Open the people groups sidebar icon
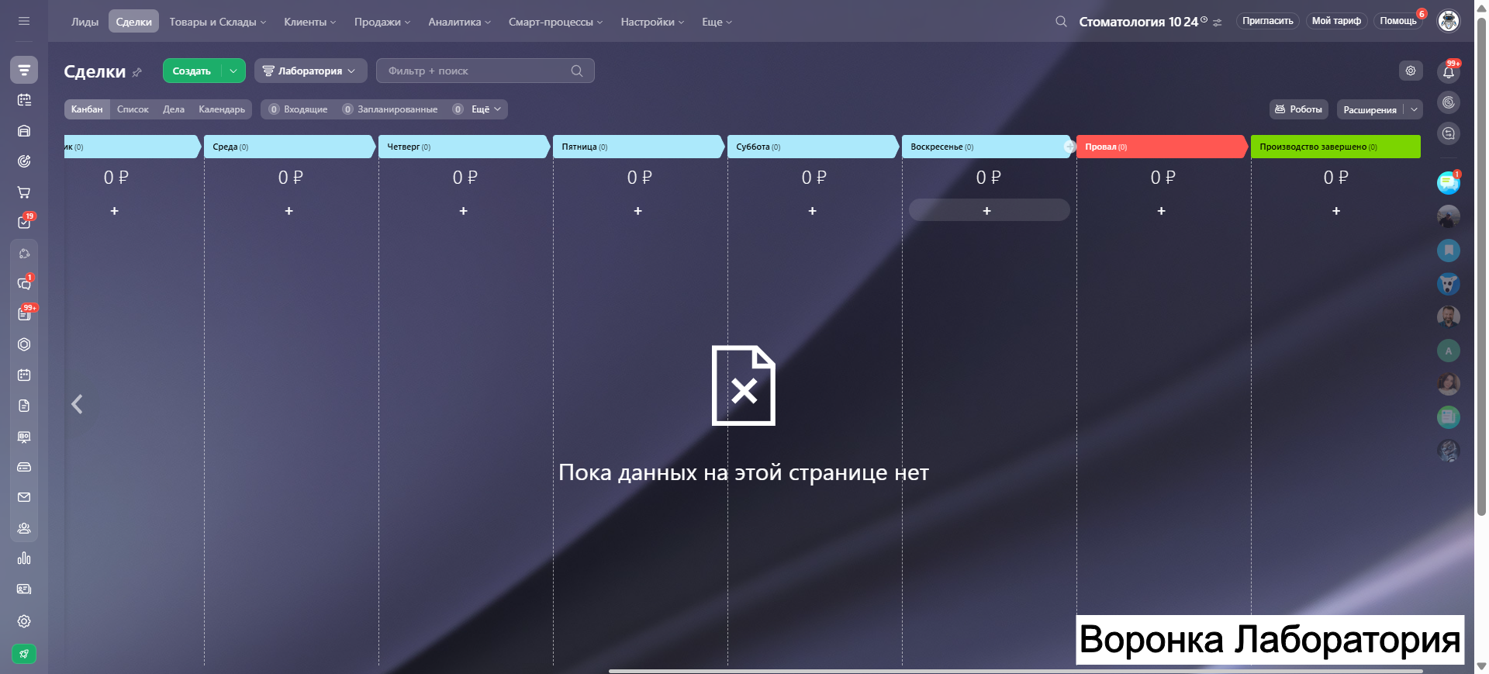 pyautogui.click(x=24, y=528)
